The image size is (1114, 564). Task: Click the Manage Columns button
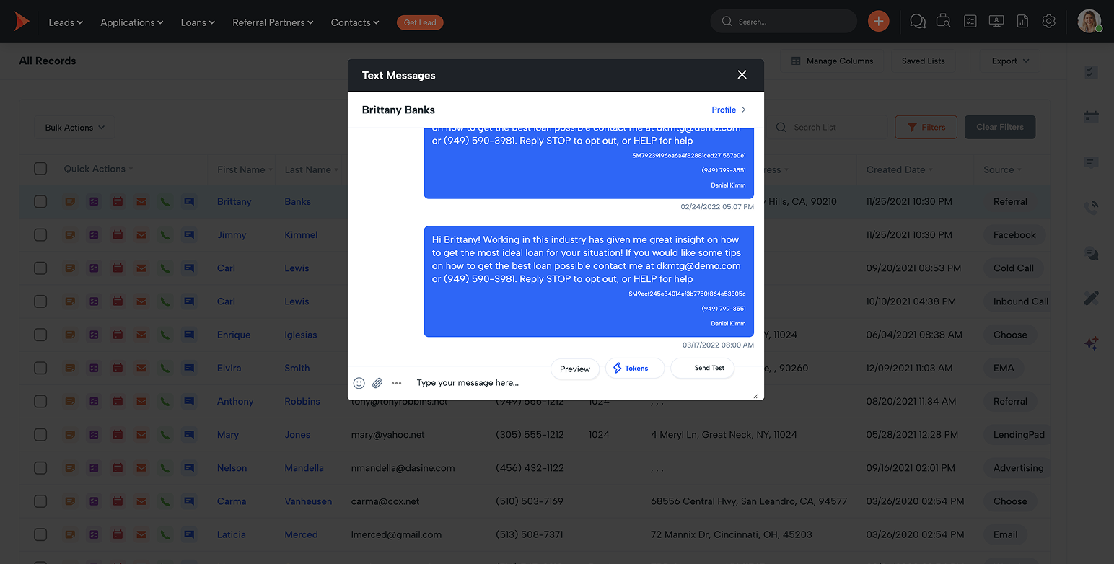pyautogui.click(x=832, y=61)
